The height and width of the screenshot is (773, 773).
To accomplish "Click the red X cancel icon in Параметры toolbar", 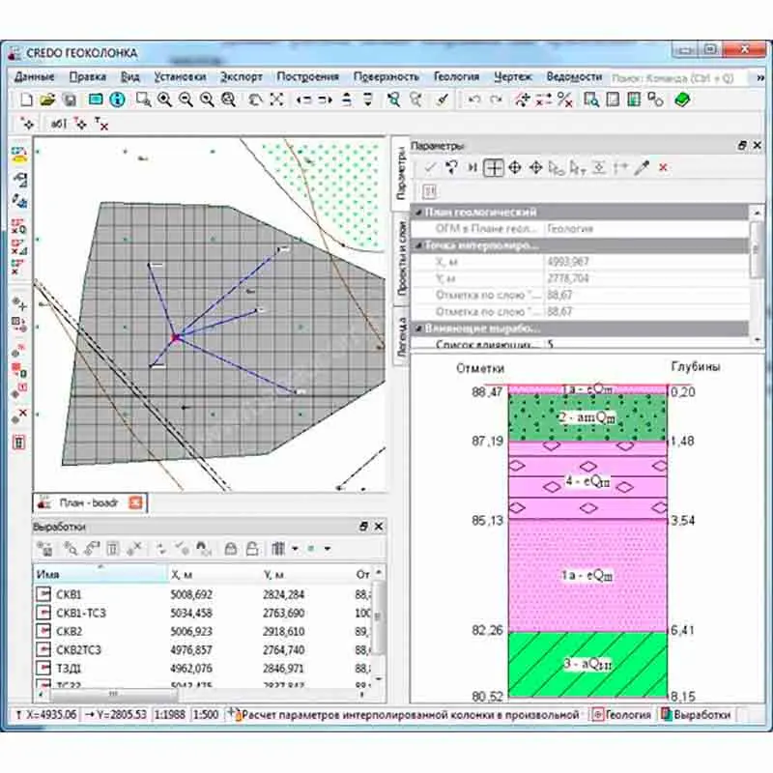I will [x=663, y=168].
